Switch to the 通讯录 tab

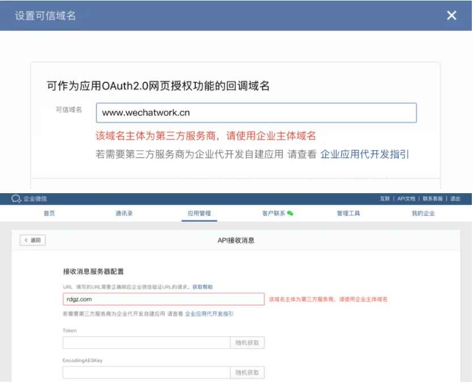[x=124, y=214]
